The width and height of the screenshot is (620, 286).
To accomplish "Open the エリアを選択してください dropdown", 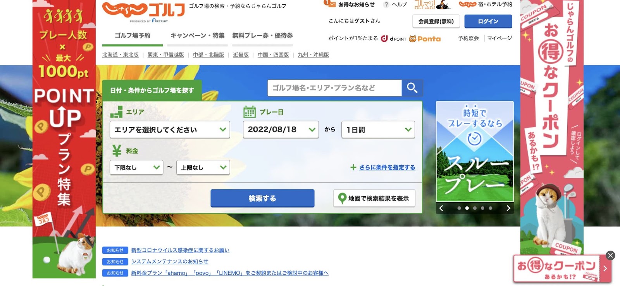I will pyautogui.click(x=170, y=130).
